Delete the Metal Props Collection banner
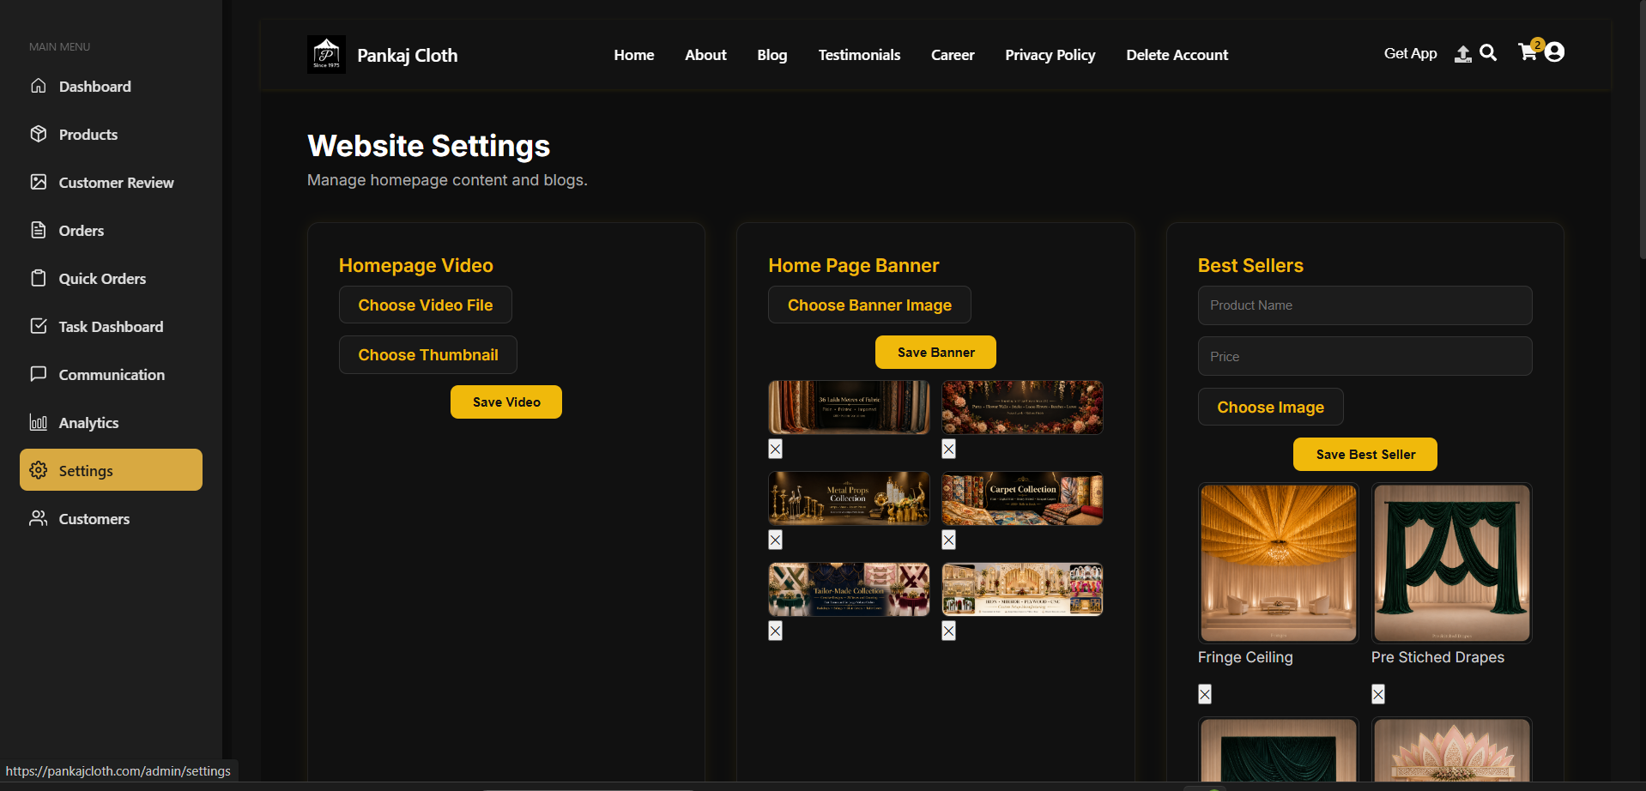The height and width of the screenshot is (791, 1646). [x=776, y=540]
